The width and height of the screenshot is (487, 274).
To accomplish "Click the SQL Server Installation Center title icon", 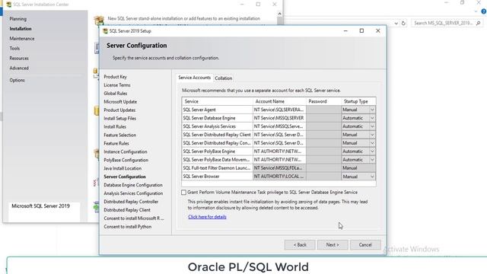I will (x=8, y=5).
